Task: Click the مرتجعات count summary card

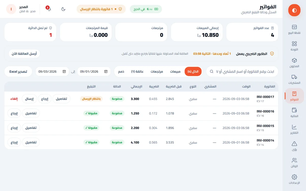Action: 141,32
